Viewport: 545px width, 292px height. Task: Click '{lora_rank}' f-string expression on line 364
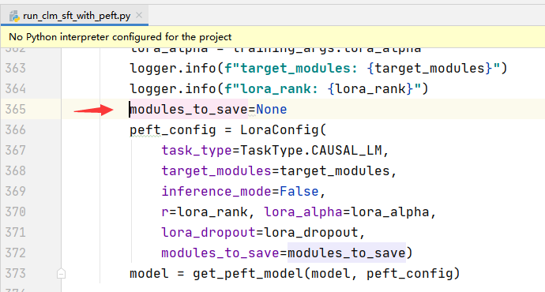(x=370, y=89)
